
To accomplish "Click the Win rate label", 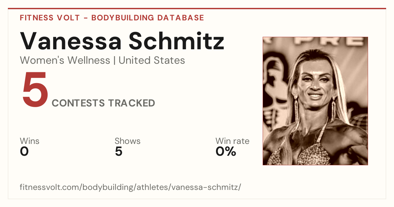I will 232,141.
